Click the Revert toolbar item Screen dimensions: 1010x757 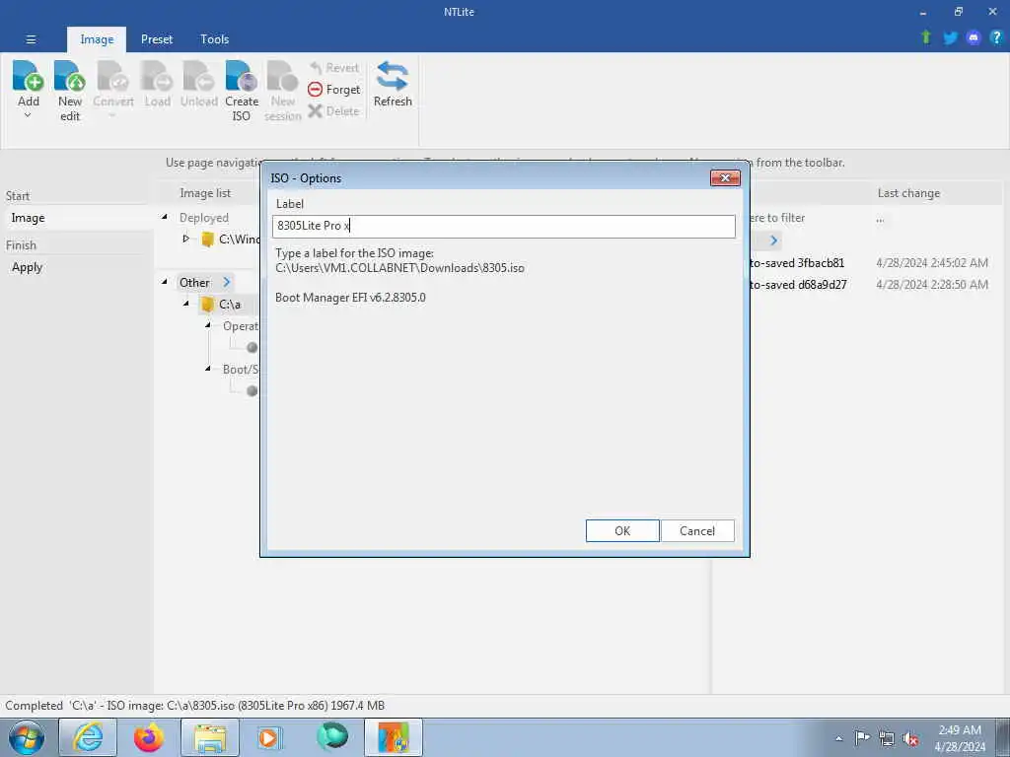[334, 68]
